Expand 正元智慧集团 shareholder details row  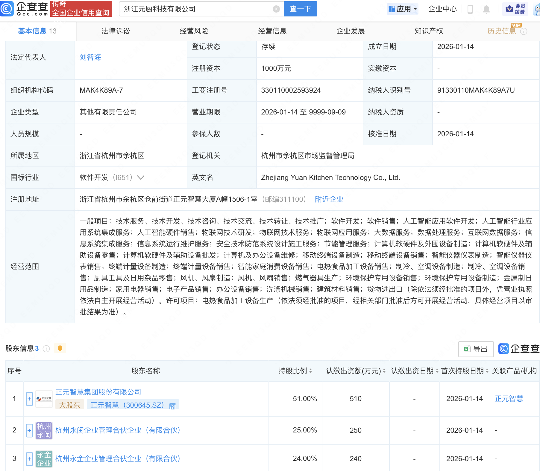point(29,399)
